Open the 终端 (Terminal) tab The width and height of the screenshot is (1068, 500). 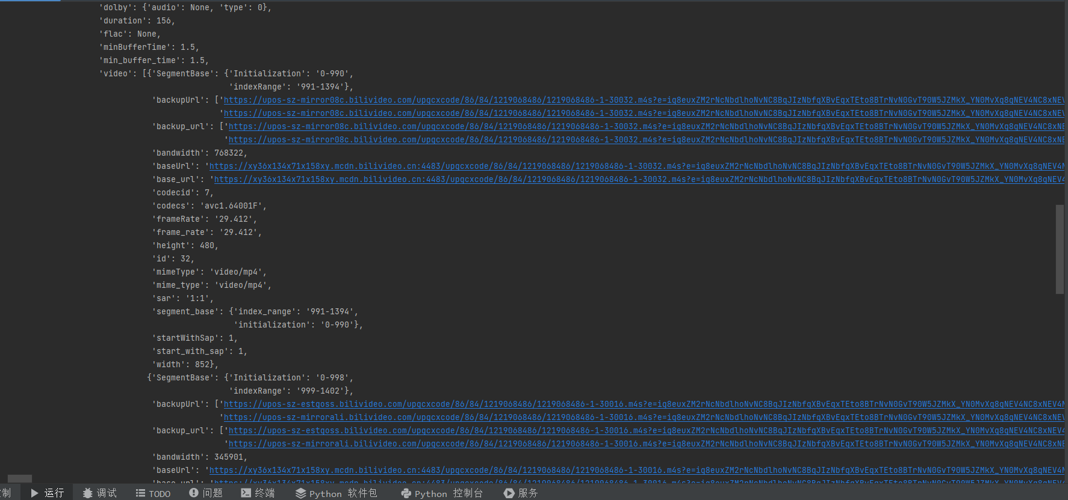[258, 493]
